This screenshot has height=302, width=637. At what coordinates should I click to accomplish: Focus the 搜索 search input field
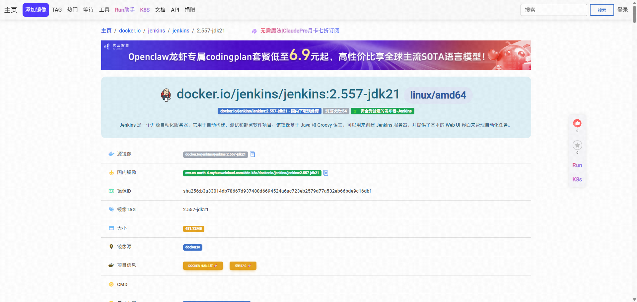click(x=554, y=10)
